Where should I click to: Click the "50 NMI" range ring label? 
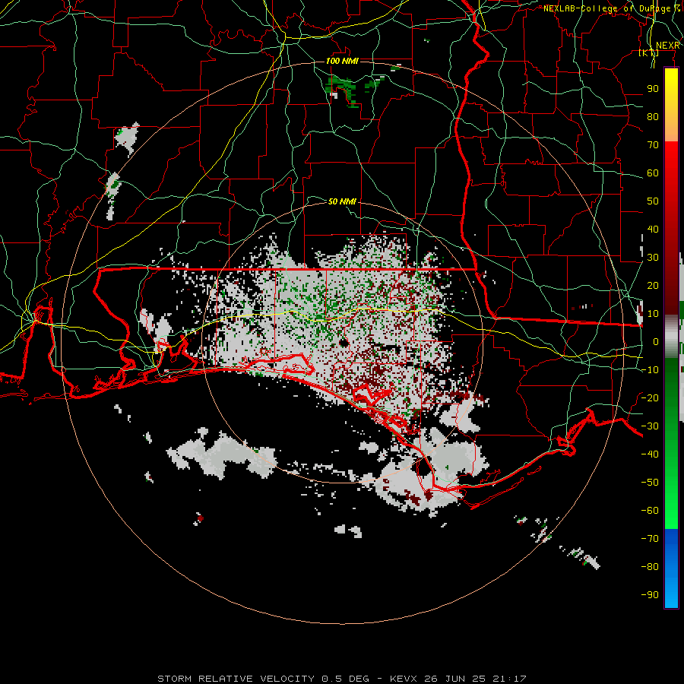coord(342,201)
